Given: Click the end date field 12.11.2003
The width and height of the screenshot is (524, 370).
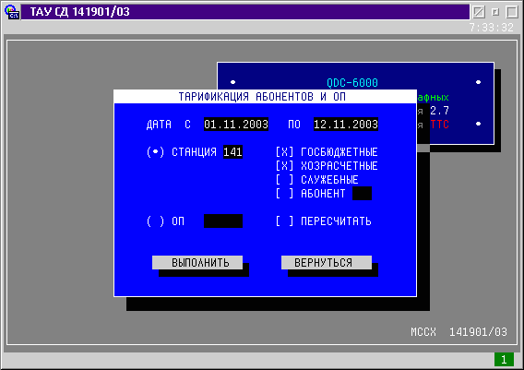Looking at the screenshot, I should click(x=346, y=125).
